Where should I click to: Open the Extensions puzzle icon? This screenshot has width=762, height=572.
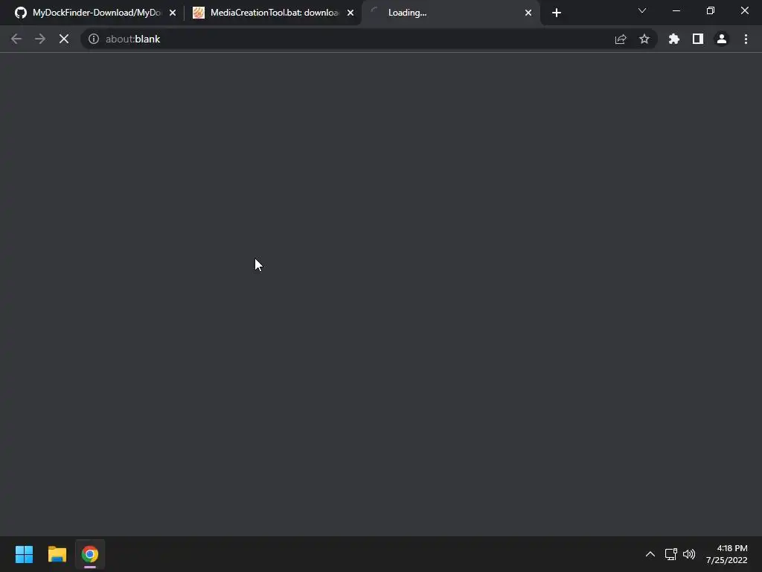(x=674, y=39)
